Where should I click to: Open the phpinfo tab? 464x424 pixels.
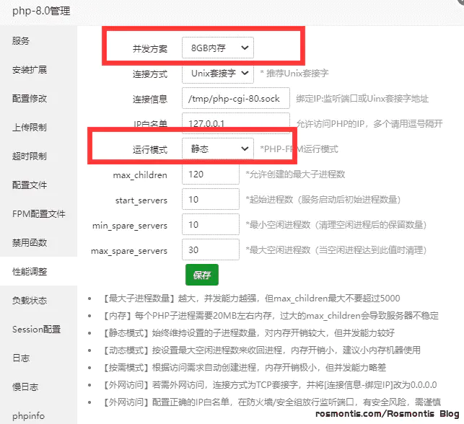coord(38,416)
